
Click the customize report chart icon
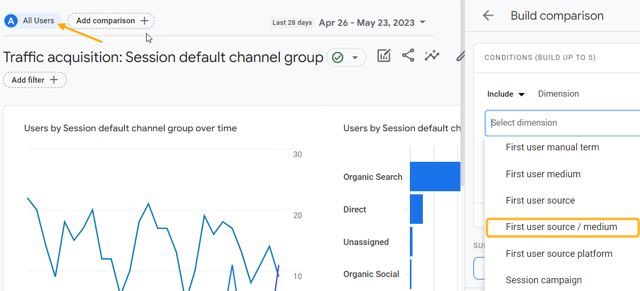point(383,56)
